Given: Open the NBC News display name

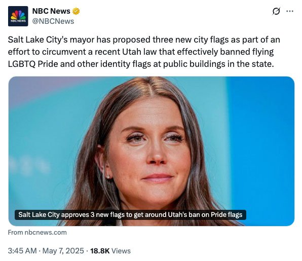Looking at the screenshot, I should click(x=51, y=11).
